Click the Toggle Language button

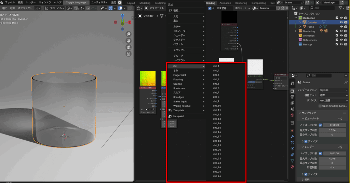pyautogui.click(x=76, y=2)
